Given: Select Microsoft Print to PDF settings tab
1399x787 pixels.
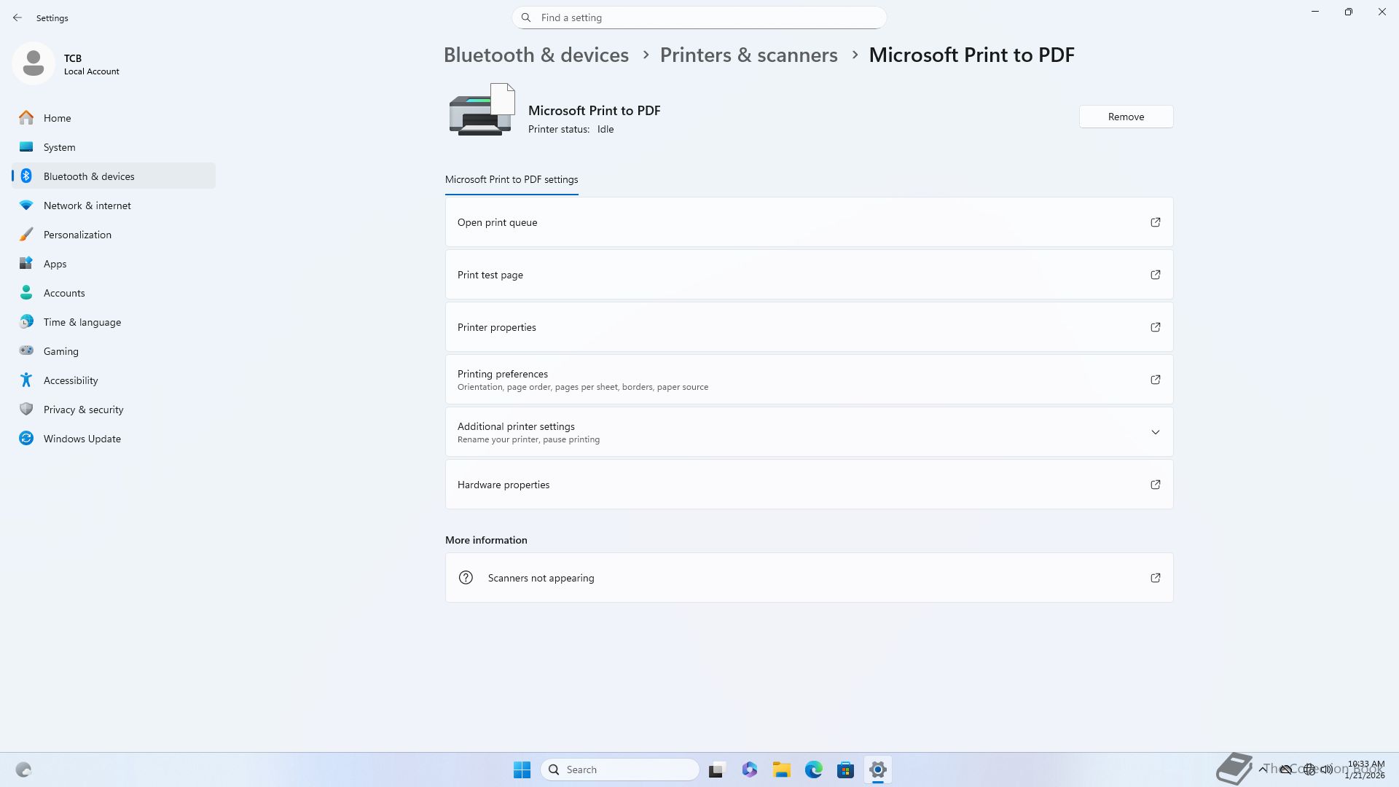Looking at the screenshot, I should (x=512, y=179).
